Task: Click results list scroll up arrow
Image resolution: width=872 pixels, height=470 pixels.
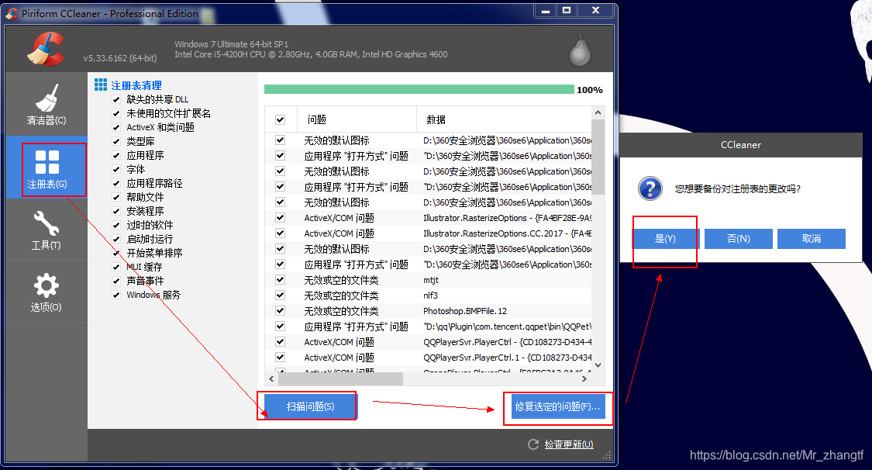Action: pyautogui.click(x=598, y=113)
